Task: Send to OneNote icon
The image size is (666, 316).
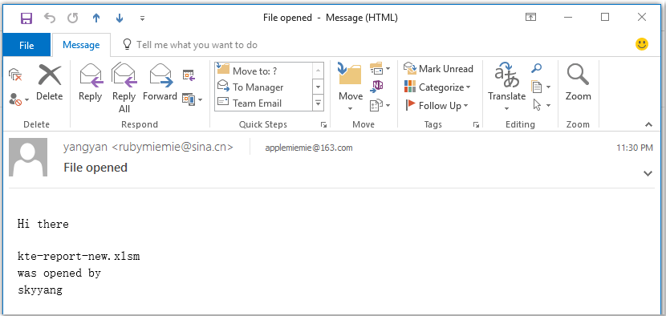Action: (377, 87)
